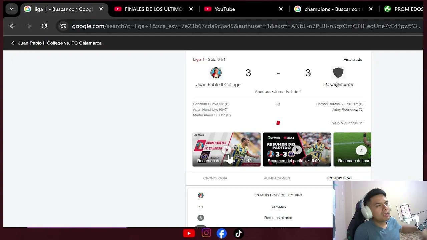
Task: Click the FC Cajamarca shield crest
Action: pos(338,73)
